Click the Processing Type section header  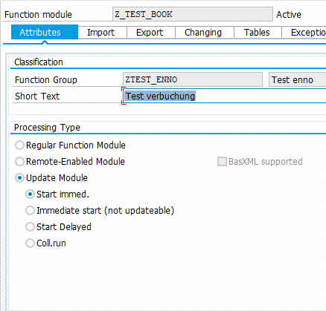[x=47, y=128]
